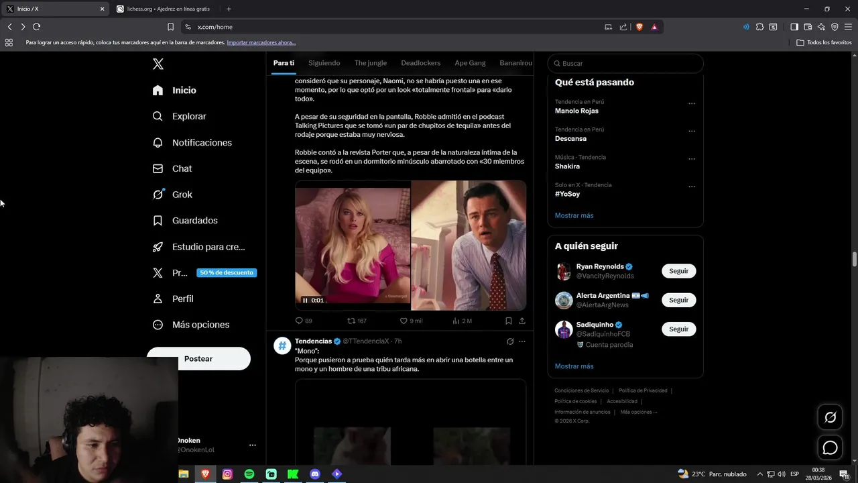Open the Margot Robbie video thumbnail
The image size is (858, 483).
click(353, 246)
